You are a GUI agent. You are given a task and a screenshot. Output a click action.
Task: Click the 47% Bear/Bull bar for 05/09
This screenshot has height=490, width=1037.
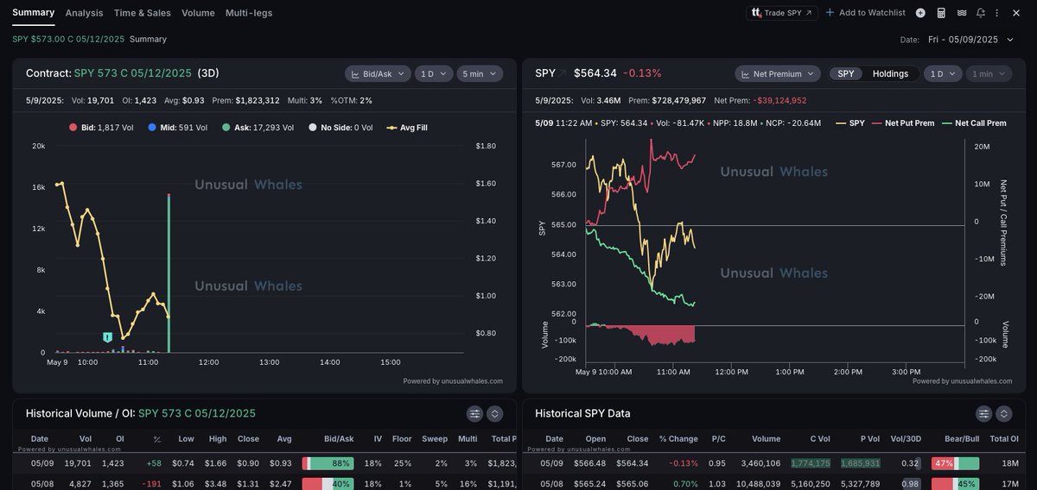coord(955,463)
